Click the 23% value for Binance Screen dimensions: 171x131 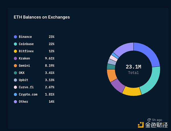pos(52,37)
